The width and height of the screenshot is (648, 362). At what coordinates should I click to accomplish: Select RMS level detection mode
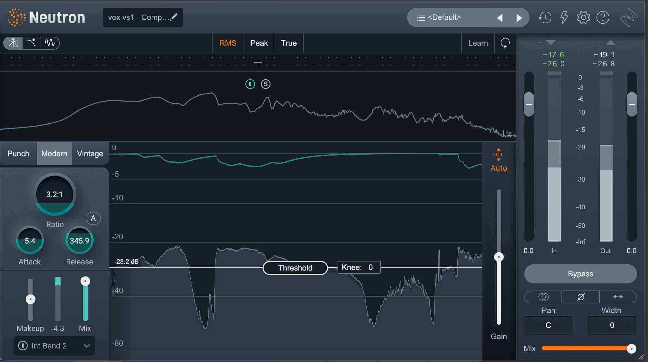pos(228,43)
